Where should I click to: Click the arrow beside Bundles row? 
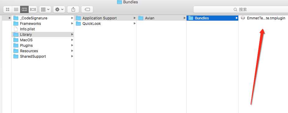(x=237, y=18)
